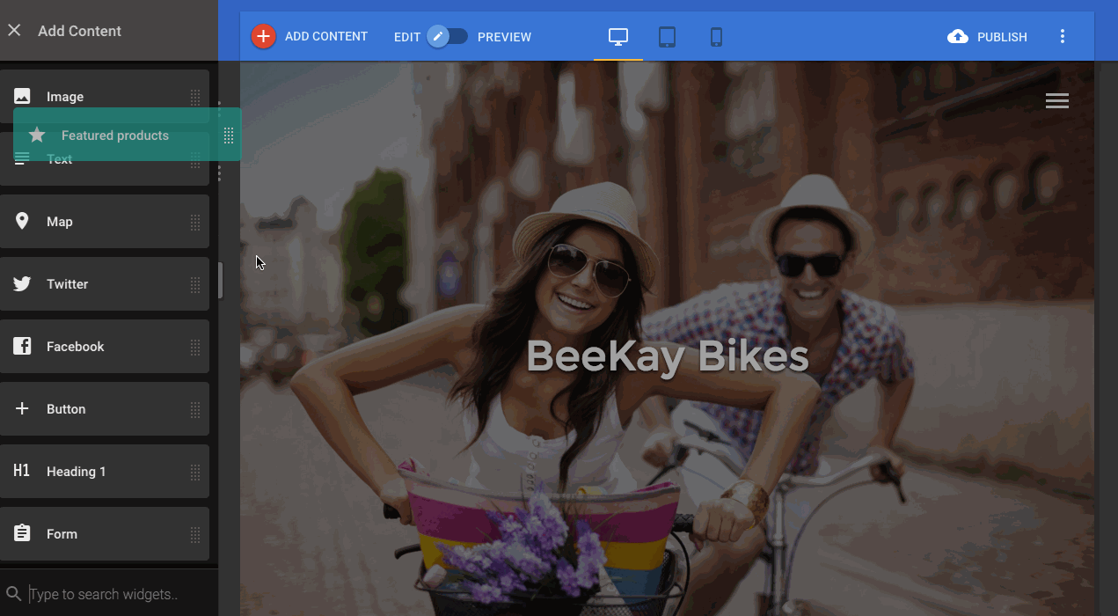Screen dimensions: 1118x616
Task: Click the search magnifier icon
Action: (x=13, y=594)
